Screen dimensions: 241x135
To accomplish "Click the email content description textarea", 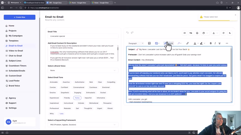I will coord(83,53).
